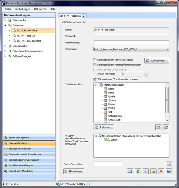
Task: Click the magnifier preview icon near bottom
Action: [130, 171]
